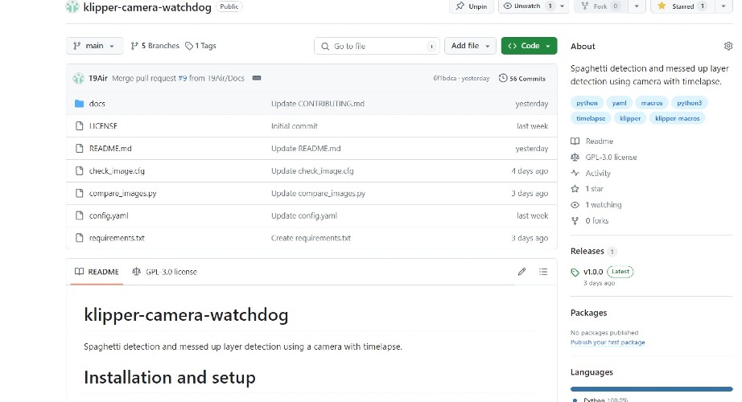View the 1 Tags link

200,46
